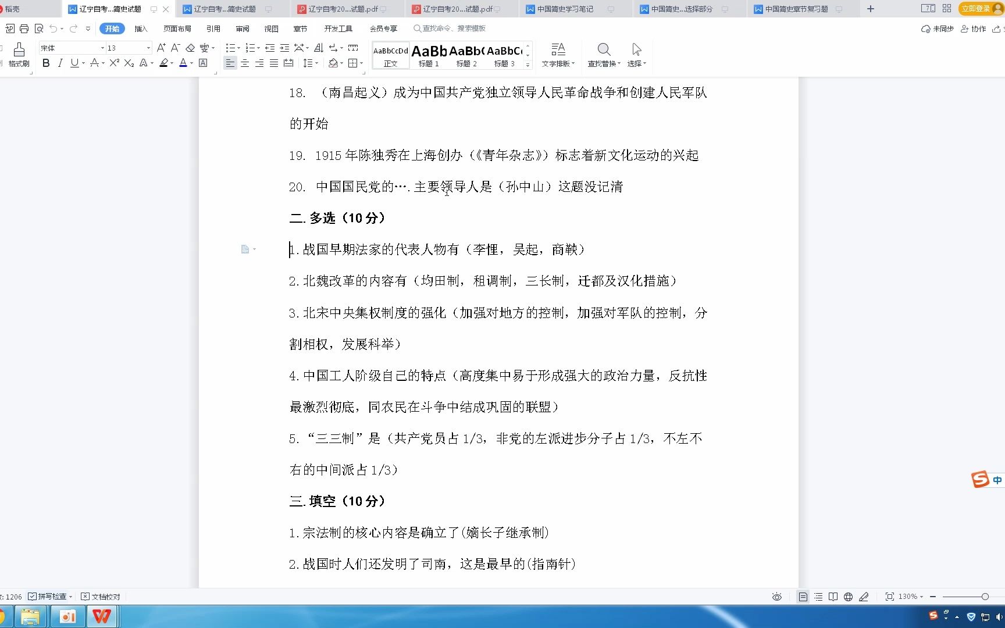Click the print icon in quick access toolbar

tap(24, 28)
